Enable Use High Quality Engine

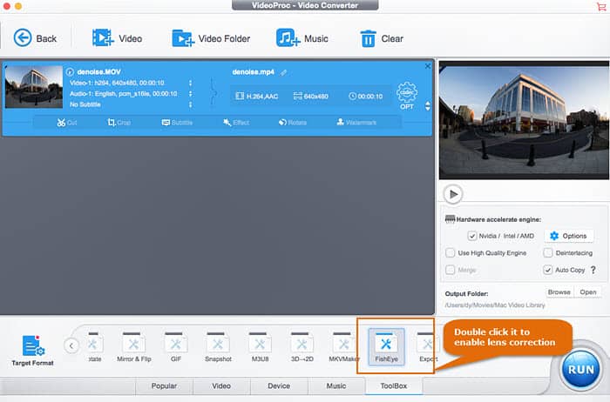pyautogui.click(x=451, y=253)
